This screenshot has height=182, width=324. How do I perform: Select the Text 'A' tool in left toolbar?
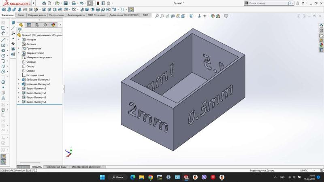[x=3, y=98]
